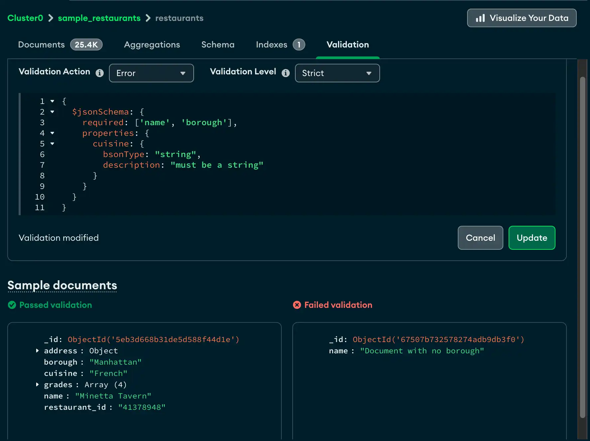
Task: Click the Validation Level info icon
Action: click(285, 73)
